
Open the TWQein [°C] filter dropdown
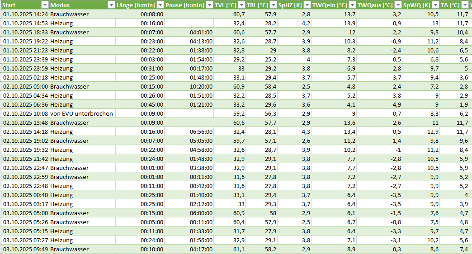point(352,5)
